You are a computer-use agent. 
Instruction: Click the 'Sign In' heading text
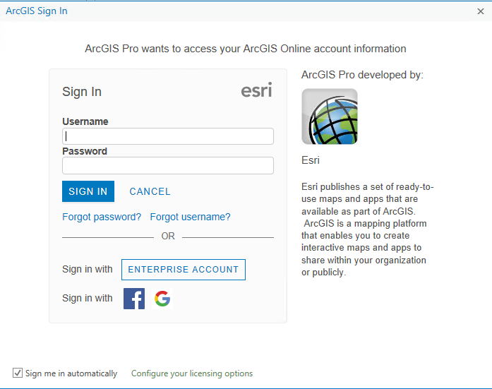82,92
